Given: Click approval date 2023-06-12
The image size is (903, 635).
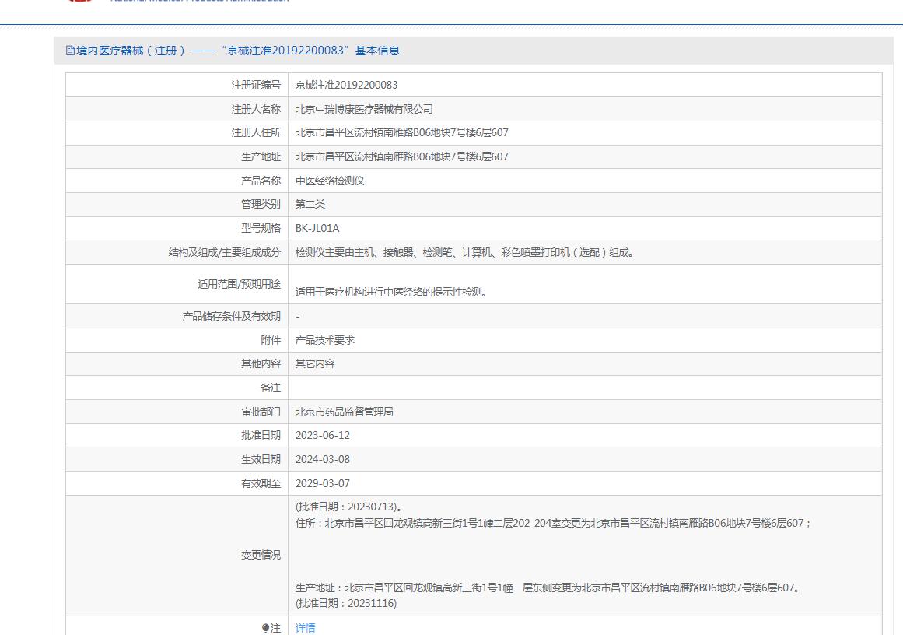Looking at the screenshot, I should pos(323,436).
